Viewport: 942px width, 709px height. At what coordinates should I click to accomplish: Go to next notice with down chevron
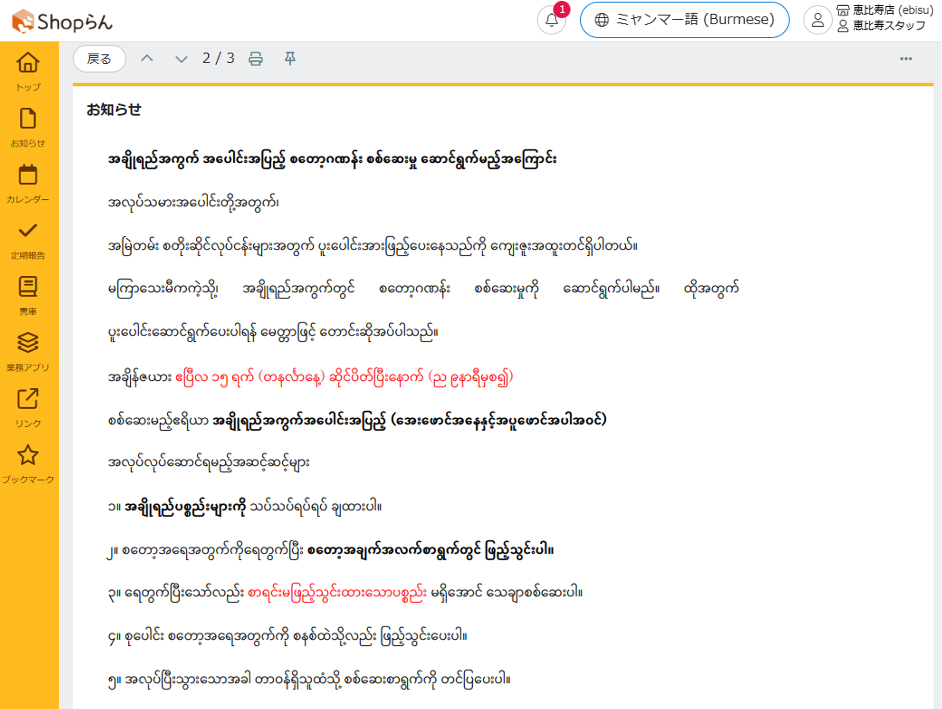click(x=181, y=58)
